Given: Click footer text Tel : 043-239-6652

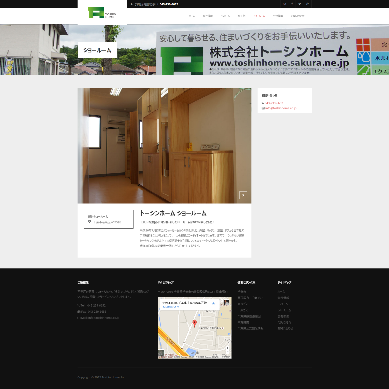Looking at the screenshot, I should [93, 306].
